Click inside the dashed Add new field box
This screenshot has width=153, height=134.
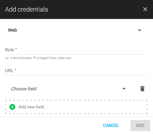[76, 107]
